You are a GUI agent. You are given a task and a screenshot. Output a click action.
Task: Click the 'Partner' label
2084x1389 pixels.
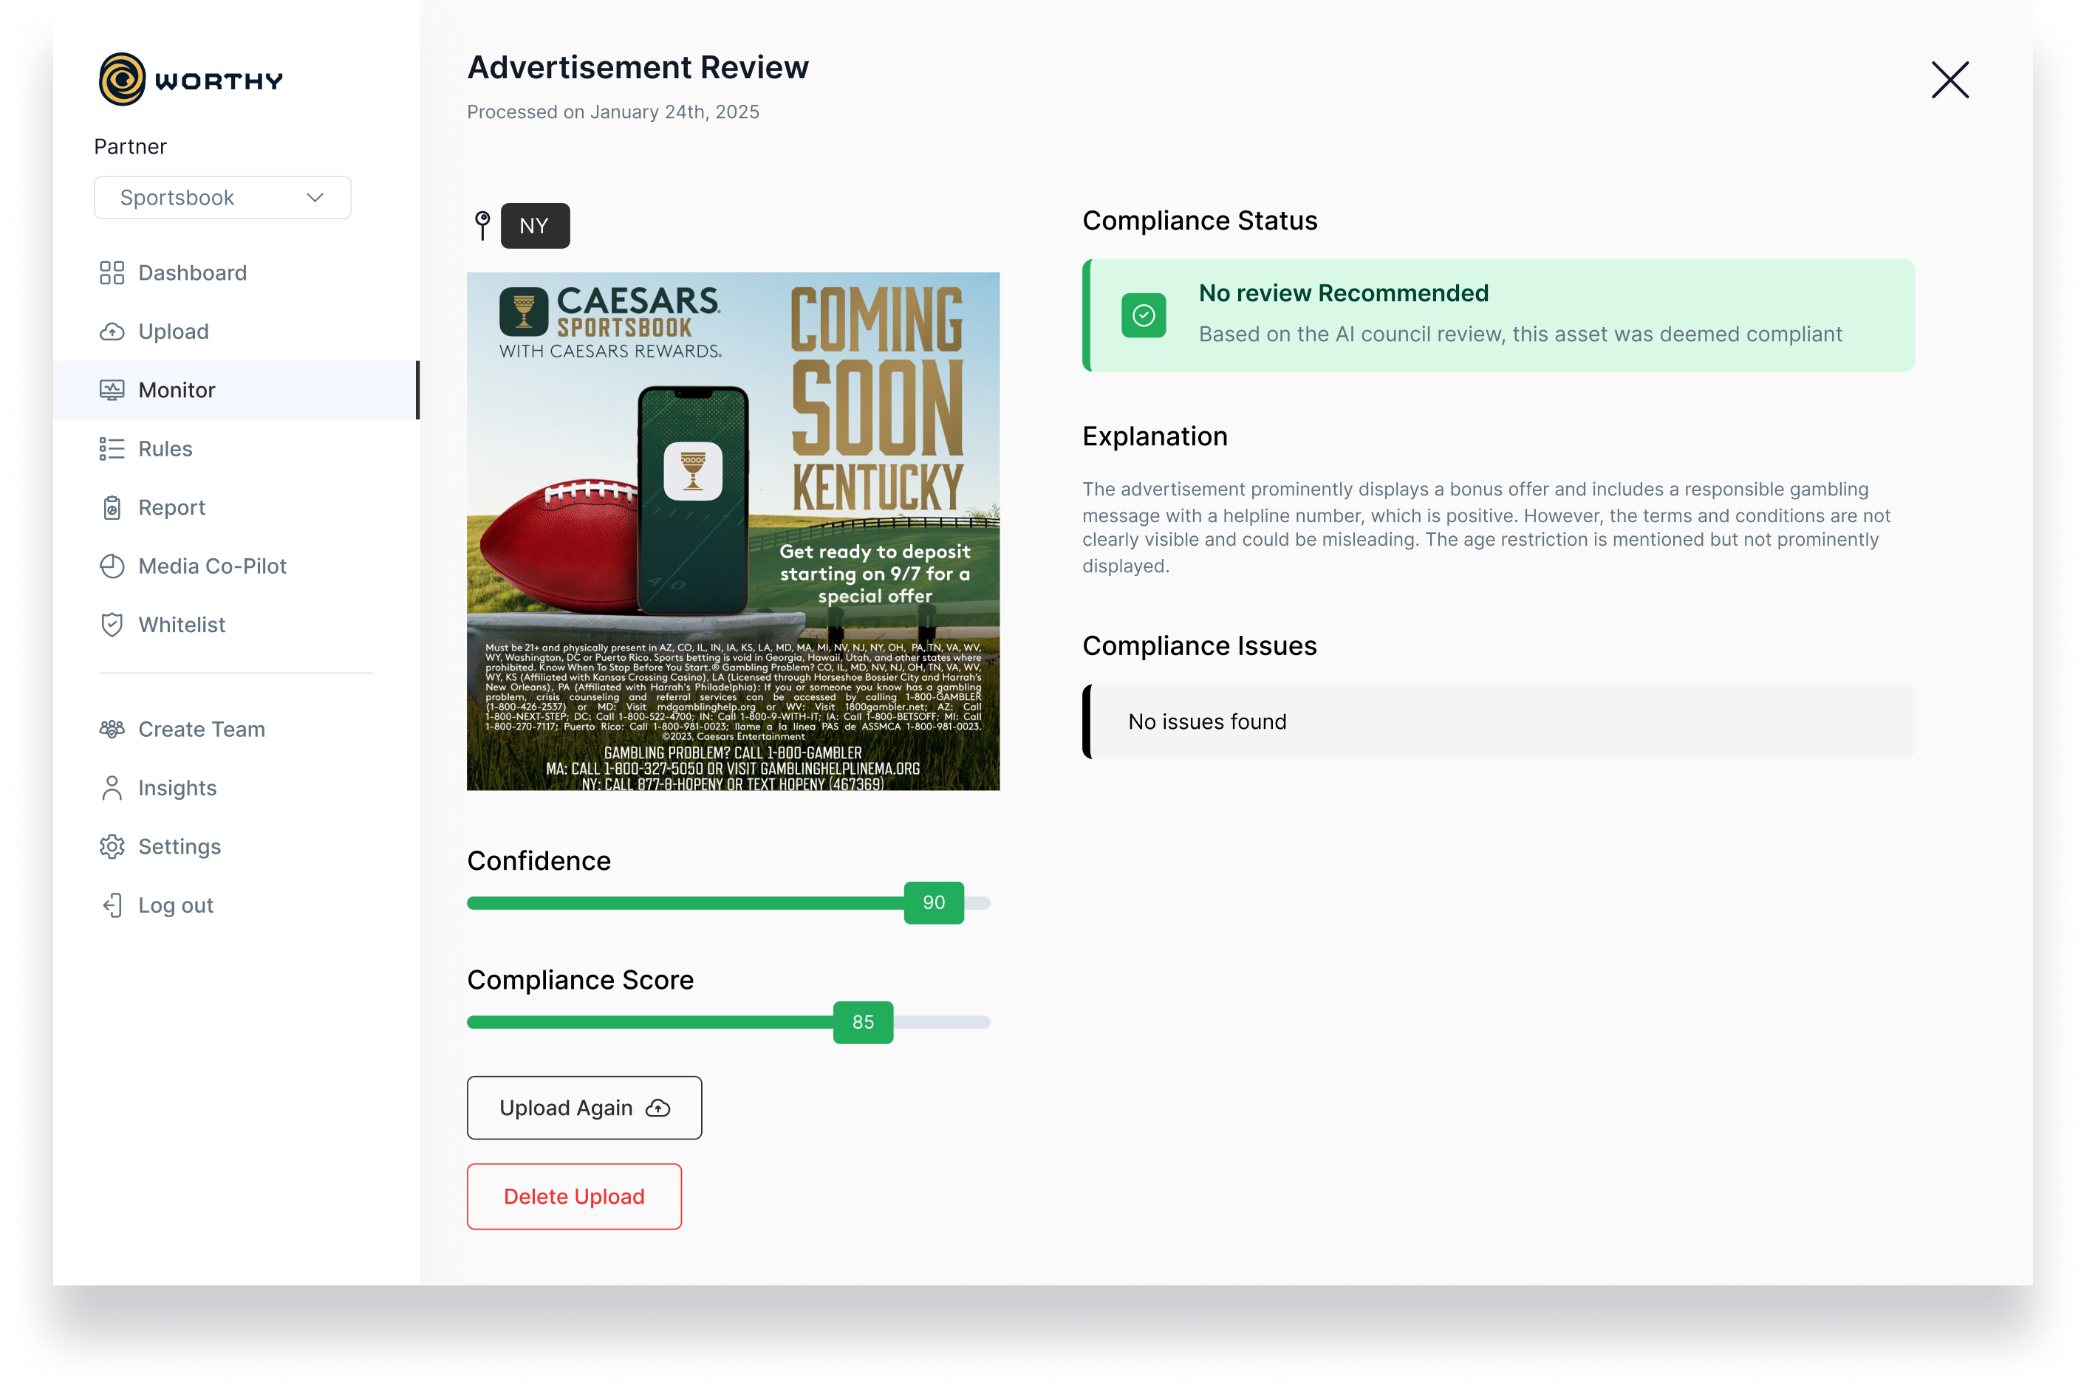point(130,147)
